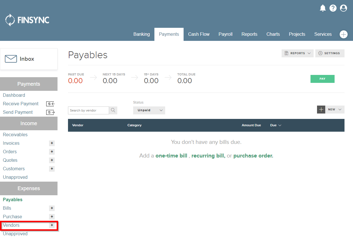Open the user profile icon
The height and width of the screenshot is (252, 353).
point(344,8)
